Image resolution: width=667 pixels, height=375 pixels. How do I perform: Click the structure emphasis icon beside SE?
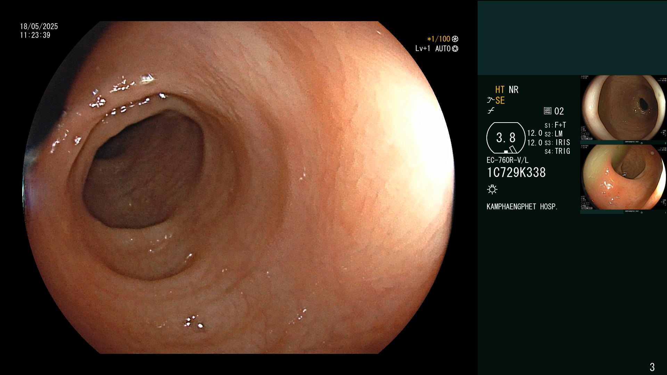pos(491,100)
